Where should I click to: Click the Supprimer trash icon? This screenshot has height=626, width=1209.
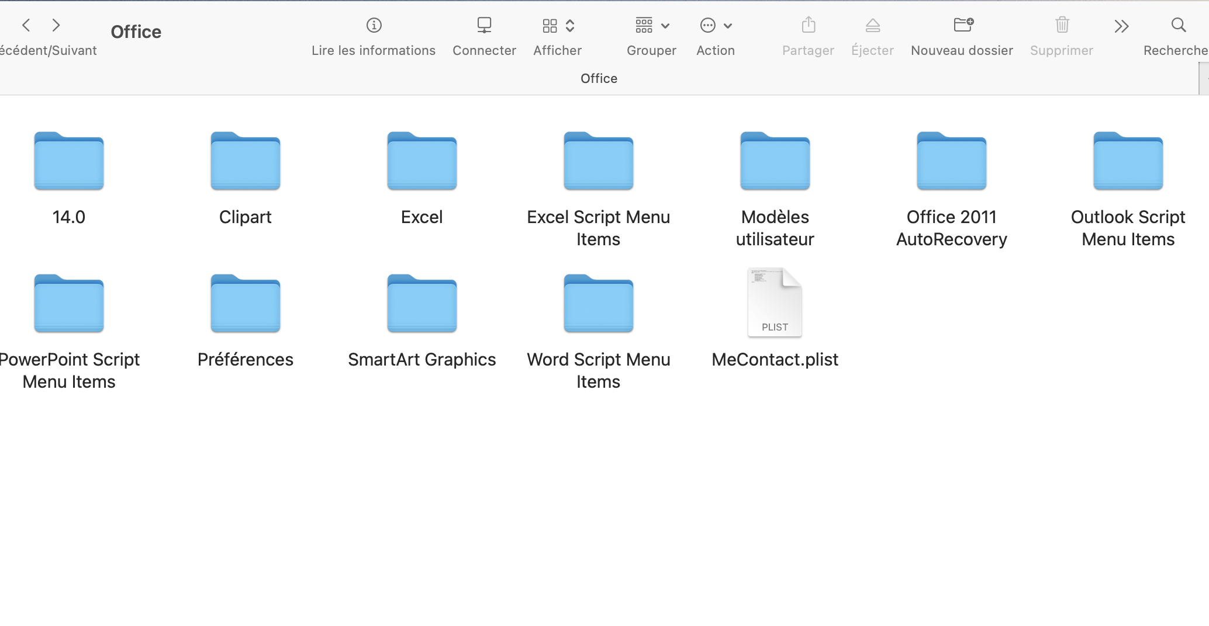click(x=1062, y=25)
